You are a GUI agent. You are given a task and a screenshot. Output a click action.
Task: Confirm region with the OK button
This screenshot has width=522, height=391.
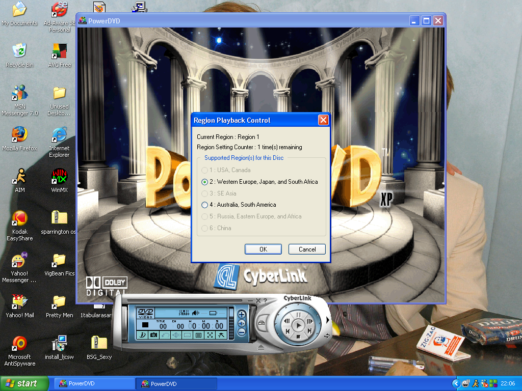coord(263,249)
